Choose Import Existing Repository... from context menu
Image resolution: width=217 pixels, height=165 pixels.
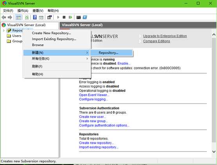click(x=57, y=39)
